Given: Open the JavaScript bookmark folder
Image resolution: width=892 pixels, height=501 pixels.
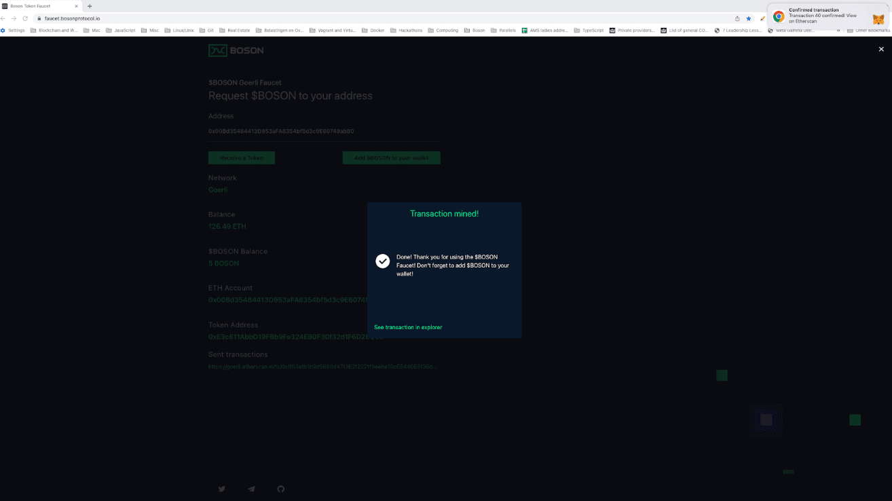Looking at the screenshot, I should point(121,31).
